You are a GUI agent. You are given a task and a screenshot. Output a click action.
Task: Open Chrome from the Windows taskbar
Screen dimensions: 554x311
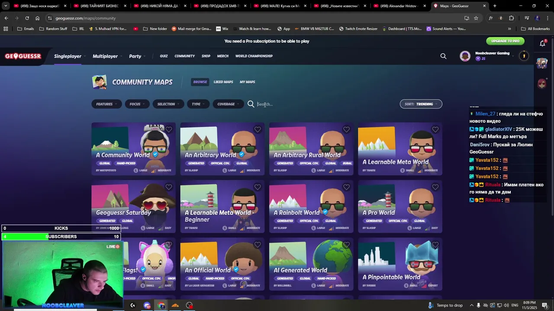(x=161, y=305)
